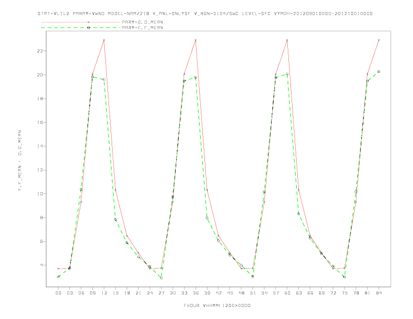
Task: Click x-axis forecast hour label 24
Action: pos(150,293)
